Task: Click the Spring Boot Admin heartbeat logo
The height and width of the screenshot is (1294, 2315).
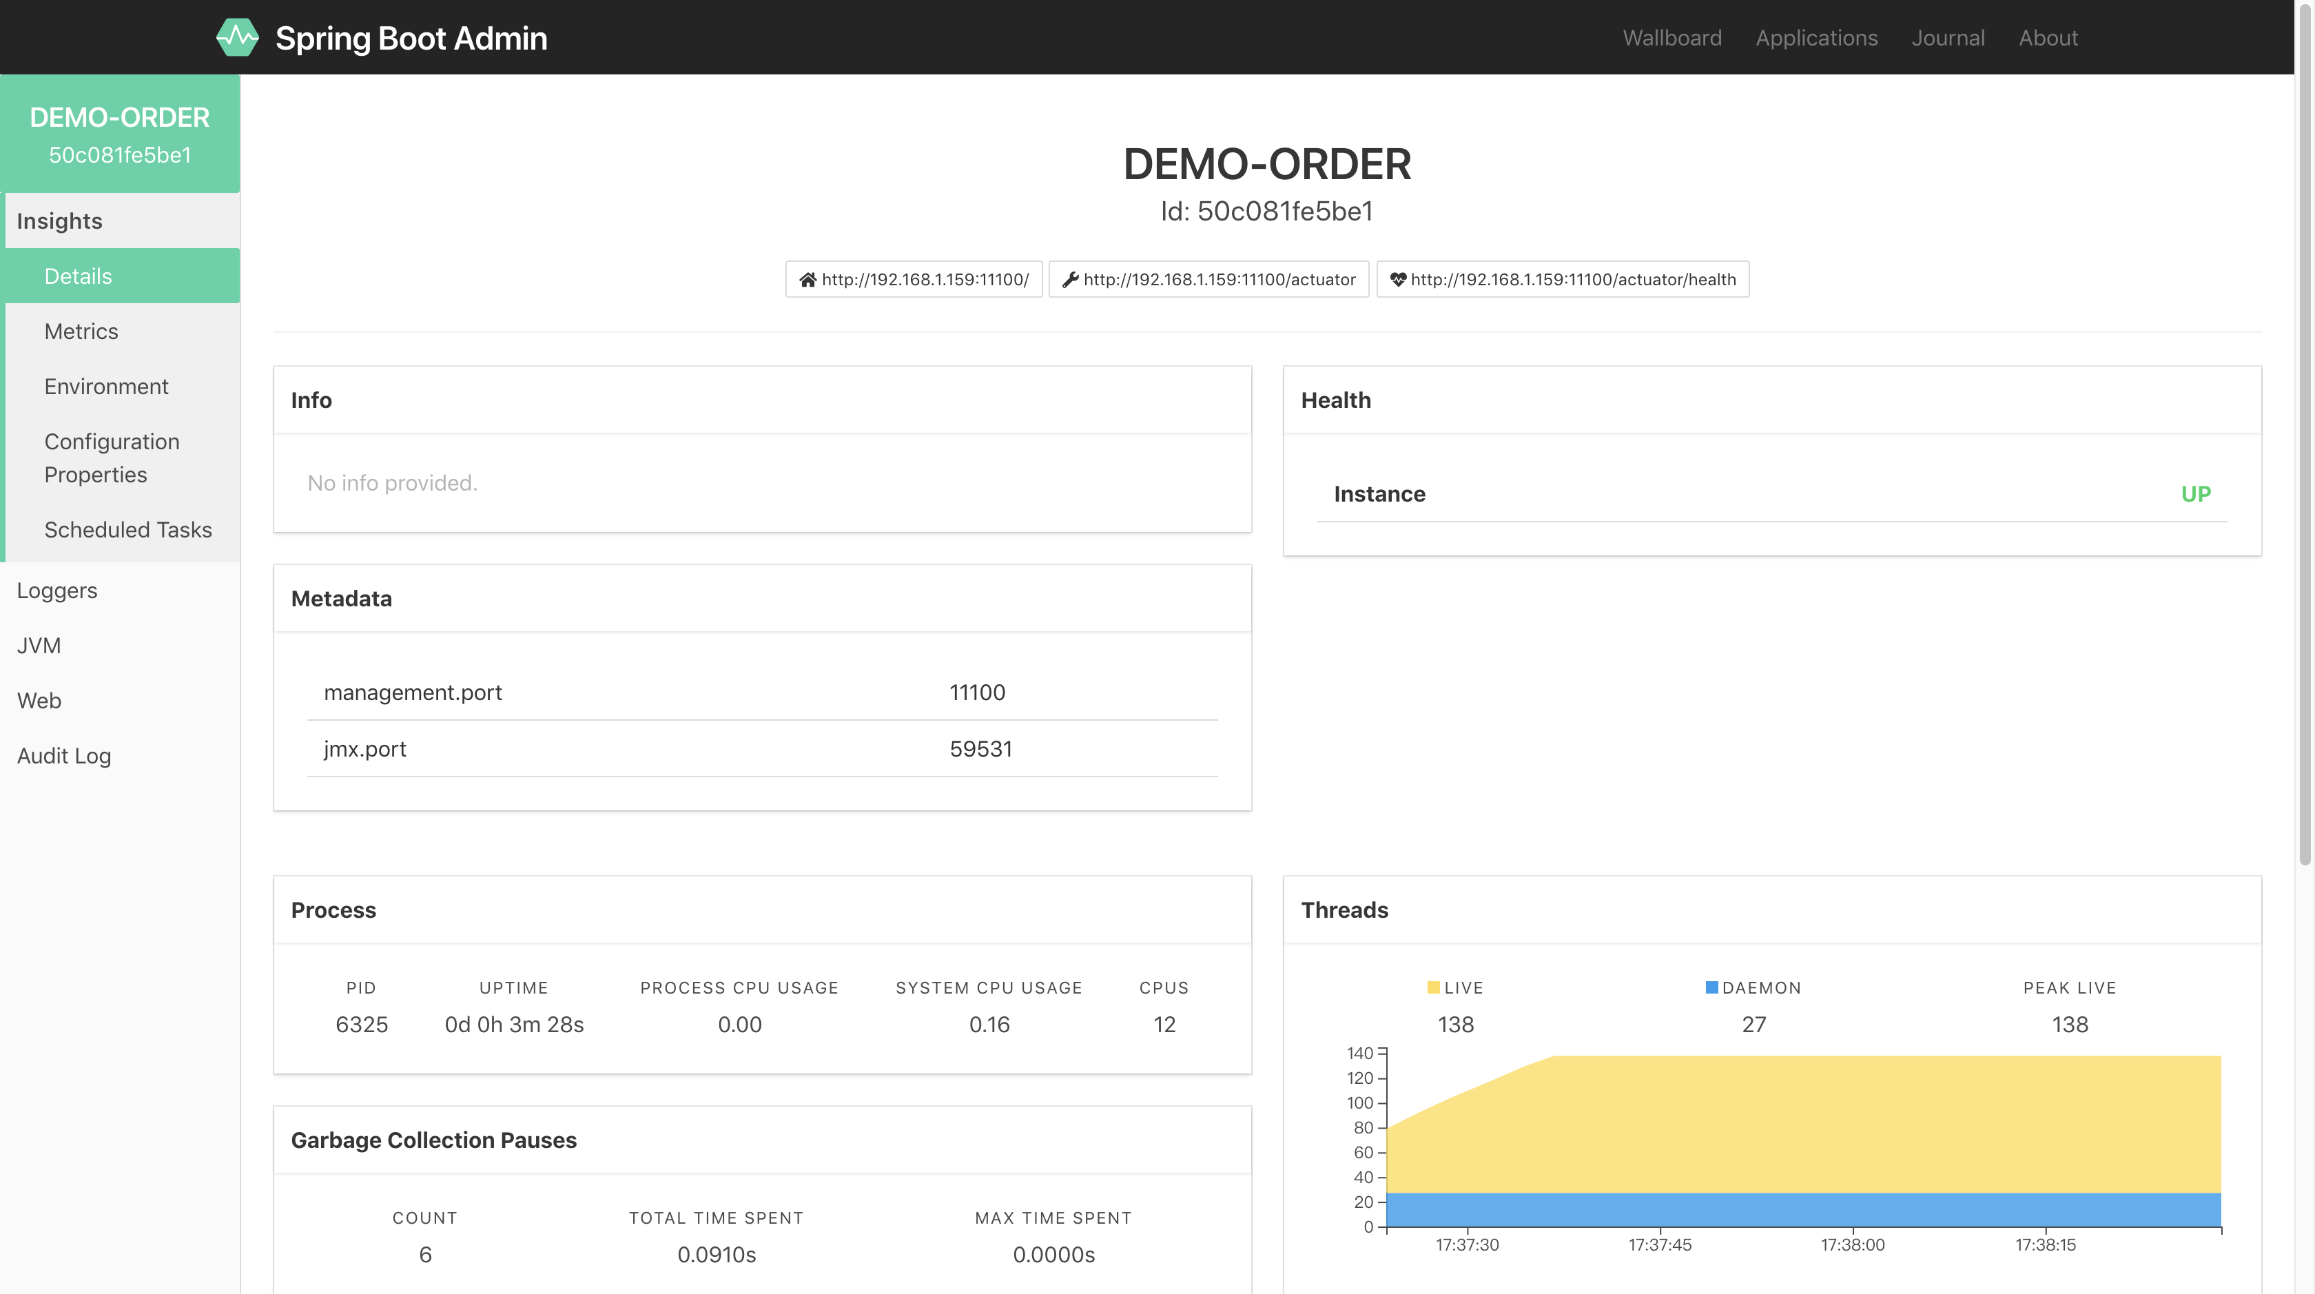Action: pos(237,38)
